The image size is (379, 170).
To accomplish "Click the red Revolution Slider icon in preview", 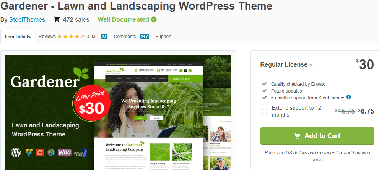I will coord(40,152).
